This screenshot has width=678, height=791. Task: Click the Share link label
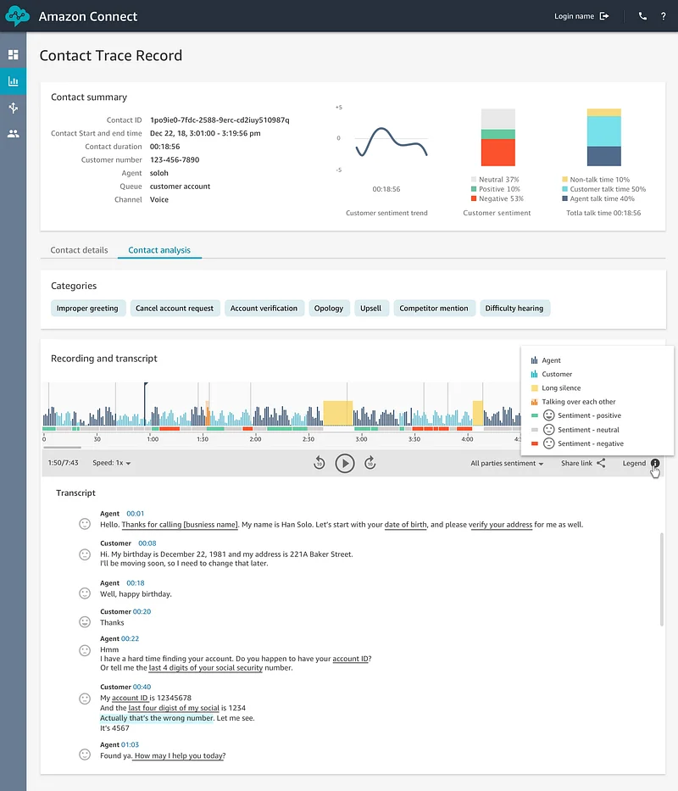(576, 463)
